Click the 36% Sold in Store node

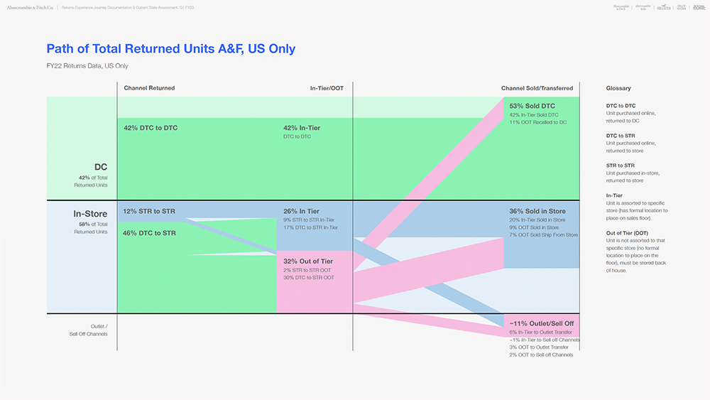point(537,211)
